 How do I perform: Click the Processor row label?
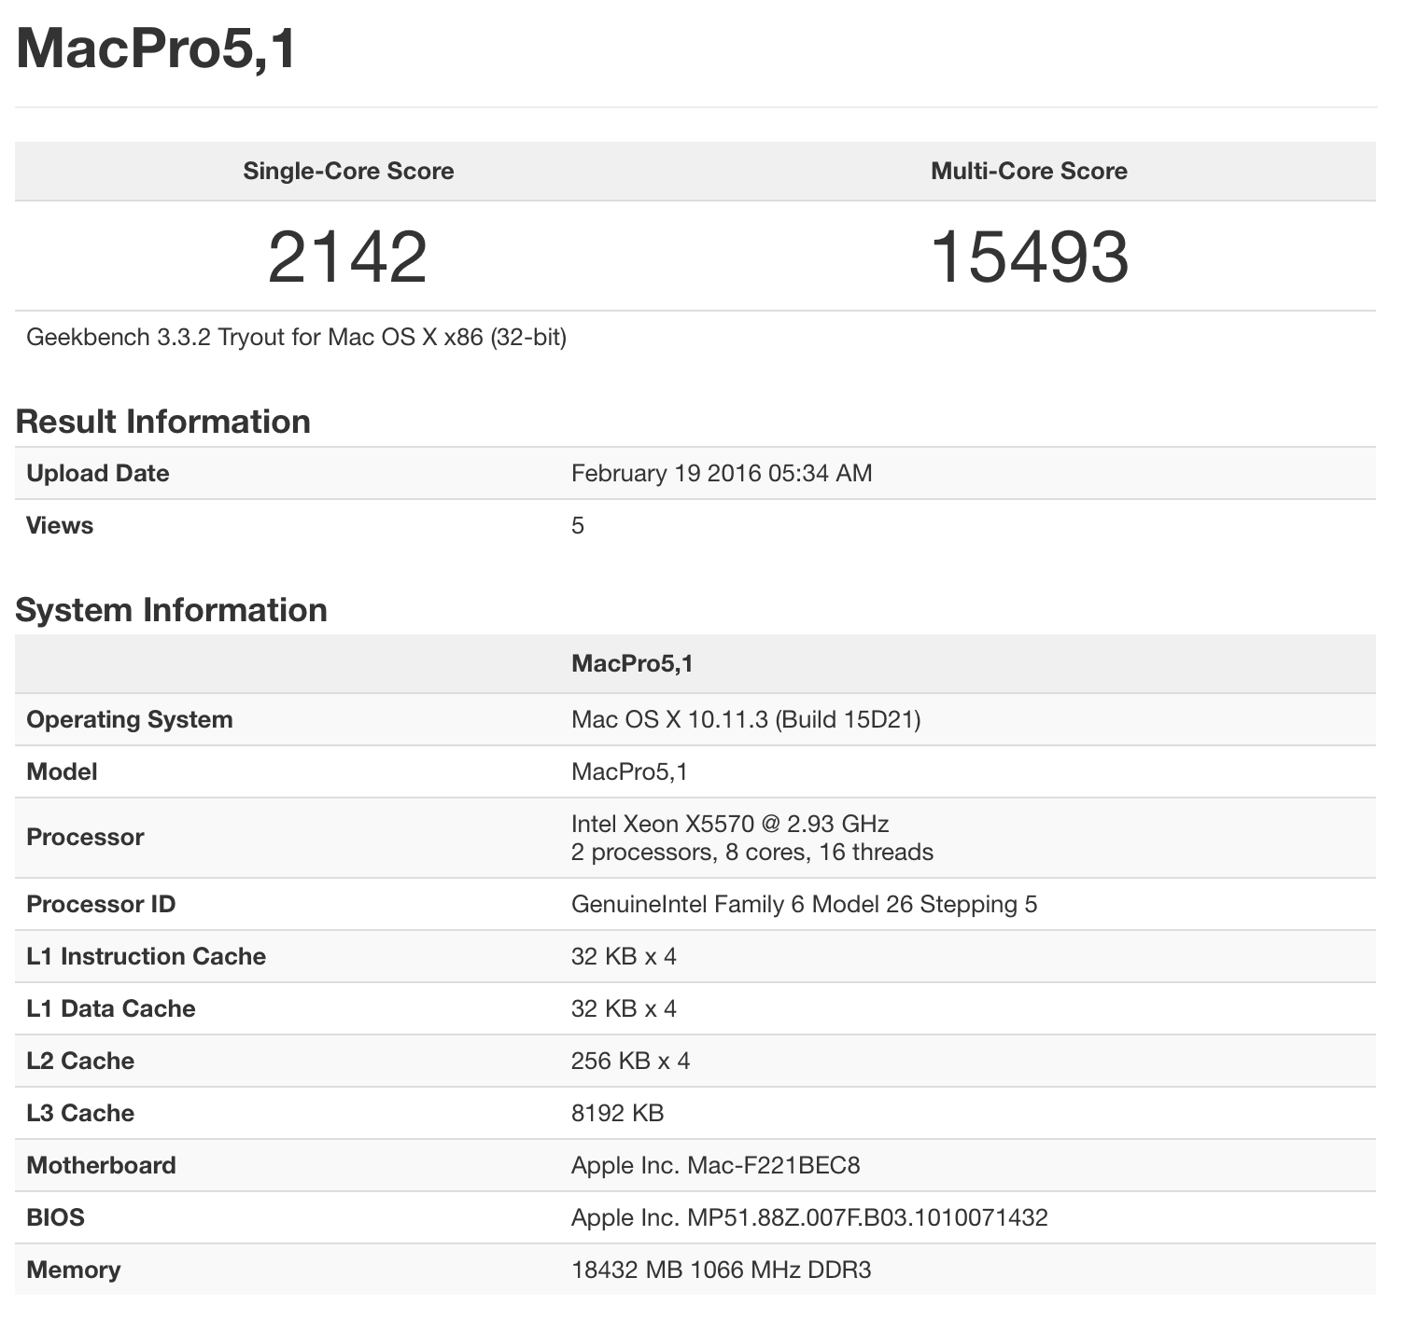tap(85, 837)
